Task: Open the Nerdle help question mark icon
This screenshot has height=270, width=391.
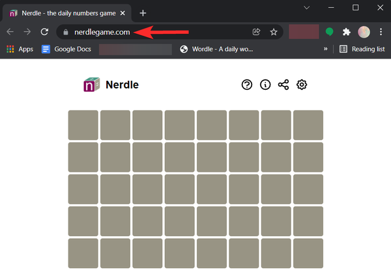Action: (247, 85)
